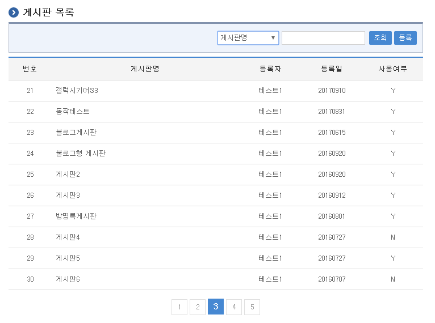Click the search keyword input field

click(323, 38)
